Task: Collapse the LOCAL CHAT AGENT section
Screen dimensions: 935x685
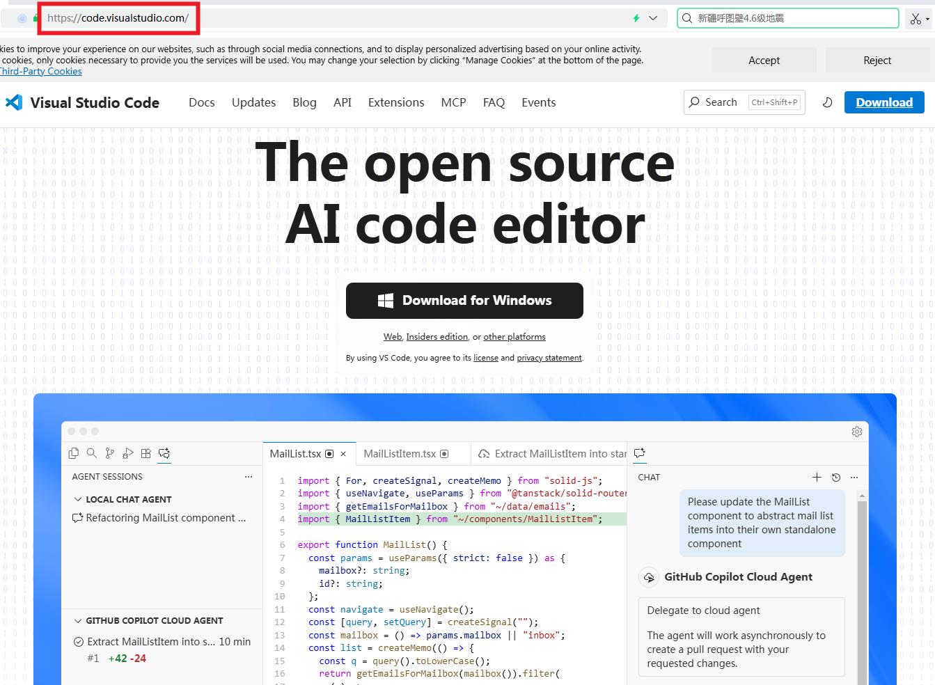Action: point(78,499)
